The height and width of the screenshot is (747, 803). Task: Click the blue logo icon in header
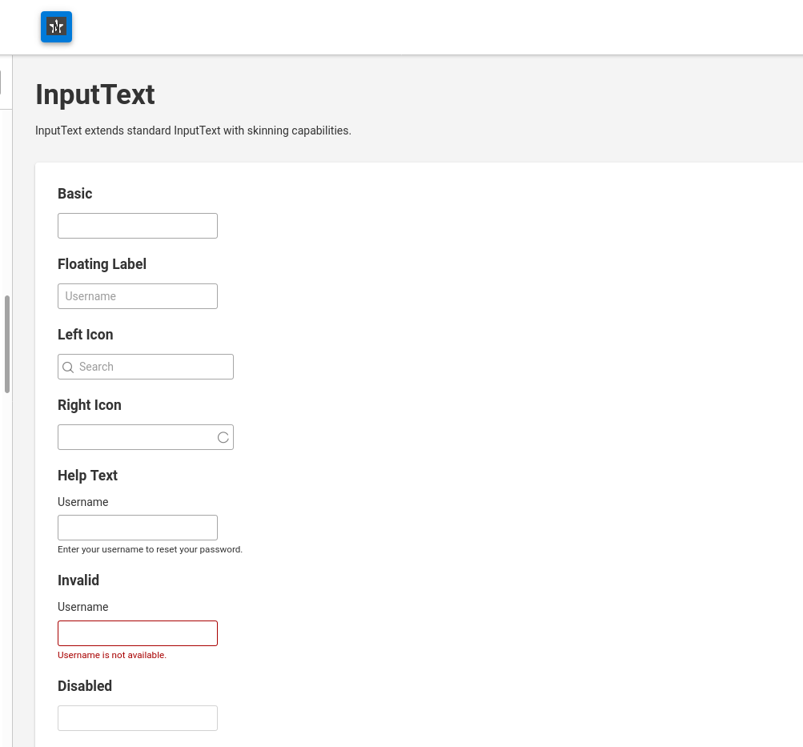point(56,26)
